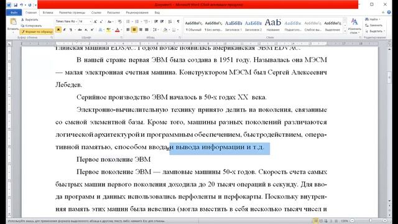Open the Файл tab
Viewport: 398px width, 224px height.
coord(14,12)
